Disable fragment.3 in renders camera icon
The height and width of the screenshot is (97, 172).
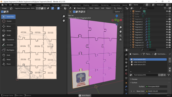(169, 24)
